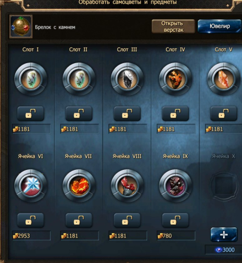Select the white star gem in Ячейка VI
Image resolution: width=242 pixels, height=263 pixels.
click(31, 186)
